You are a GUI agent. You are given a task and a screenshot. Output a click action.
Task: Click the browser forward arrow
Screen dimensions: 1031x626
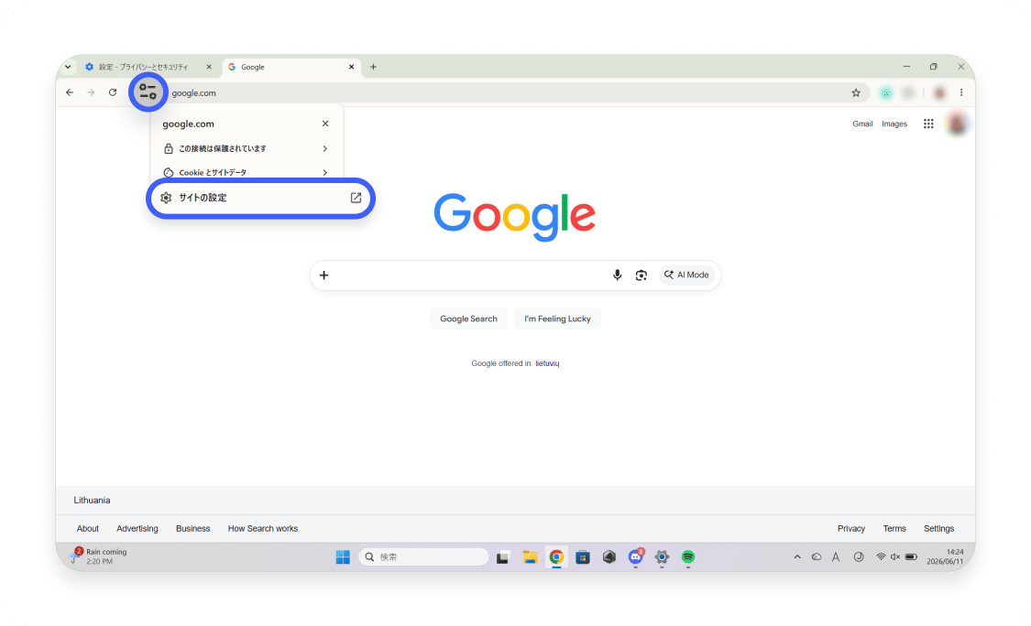[x=91, y=92]
